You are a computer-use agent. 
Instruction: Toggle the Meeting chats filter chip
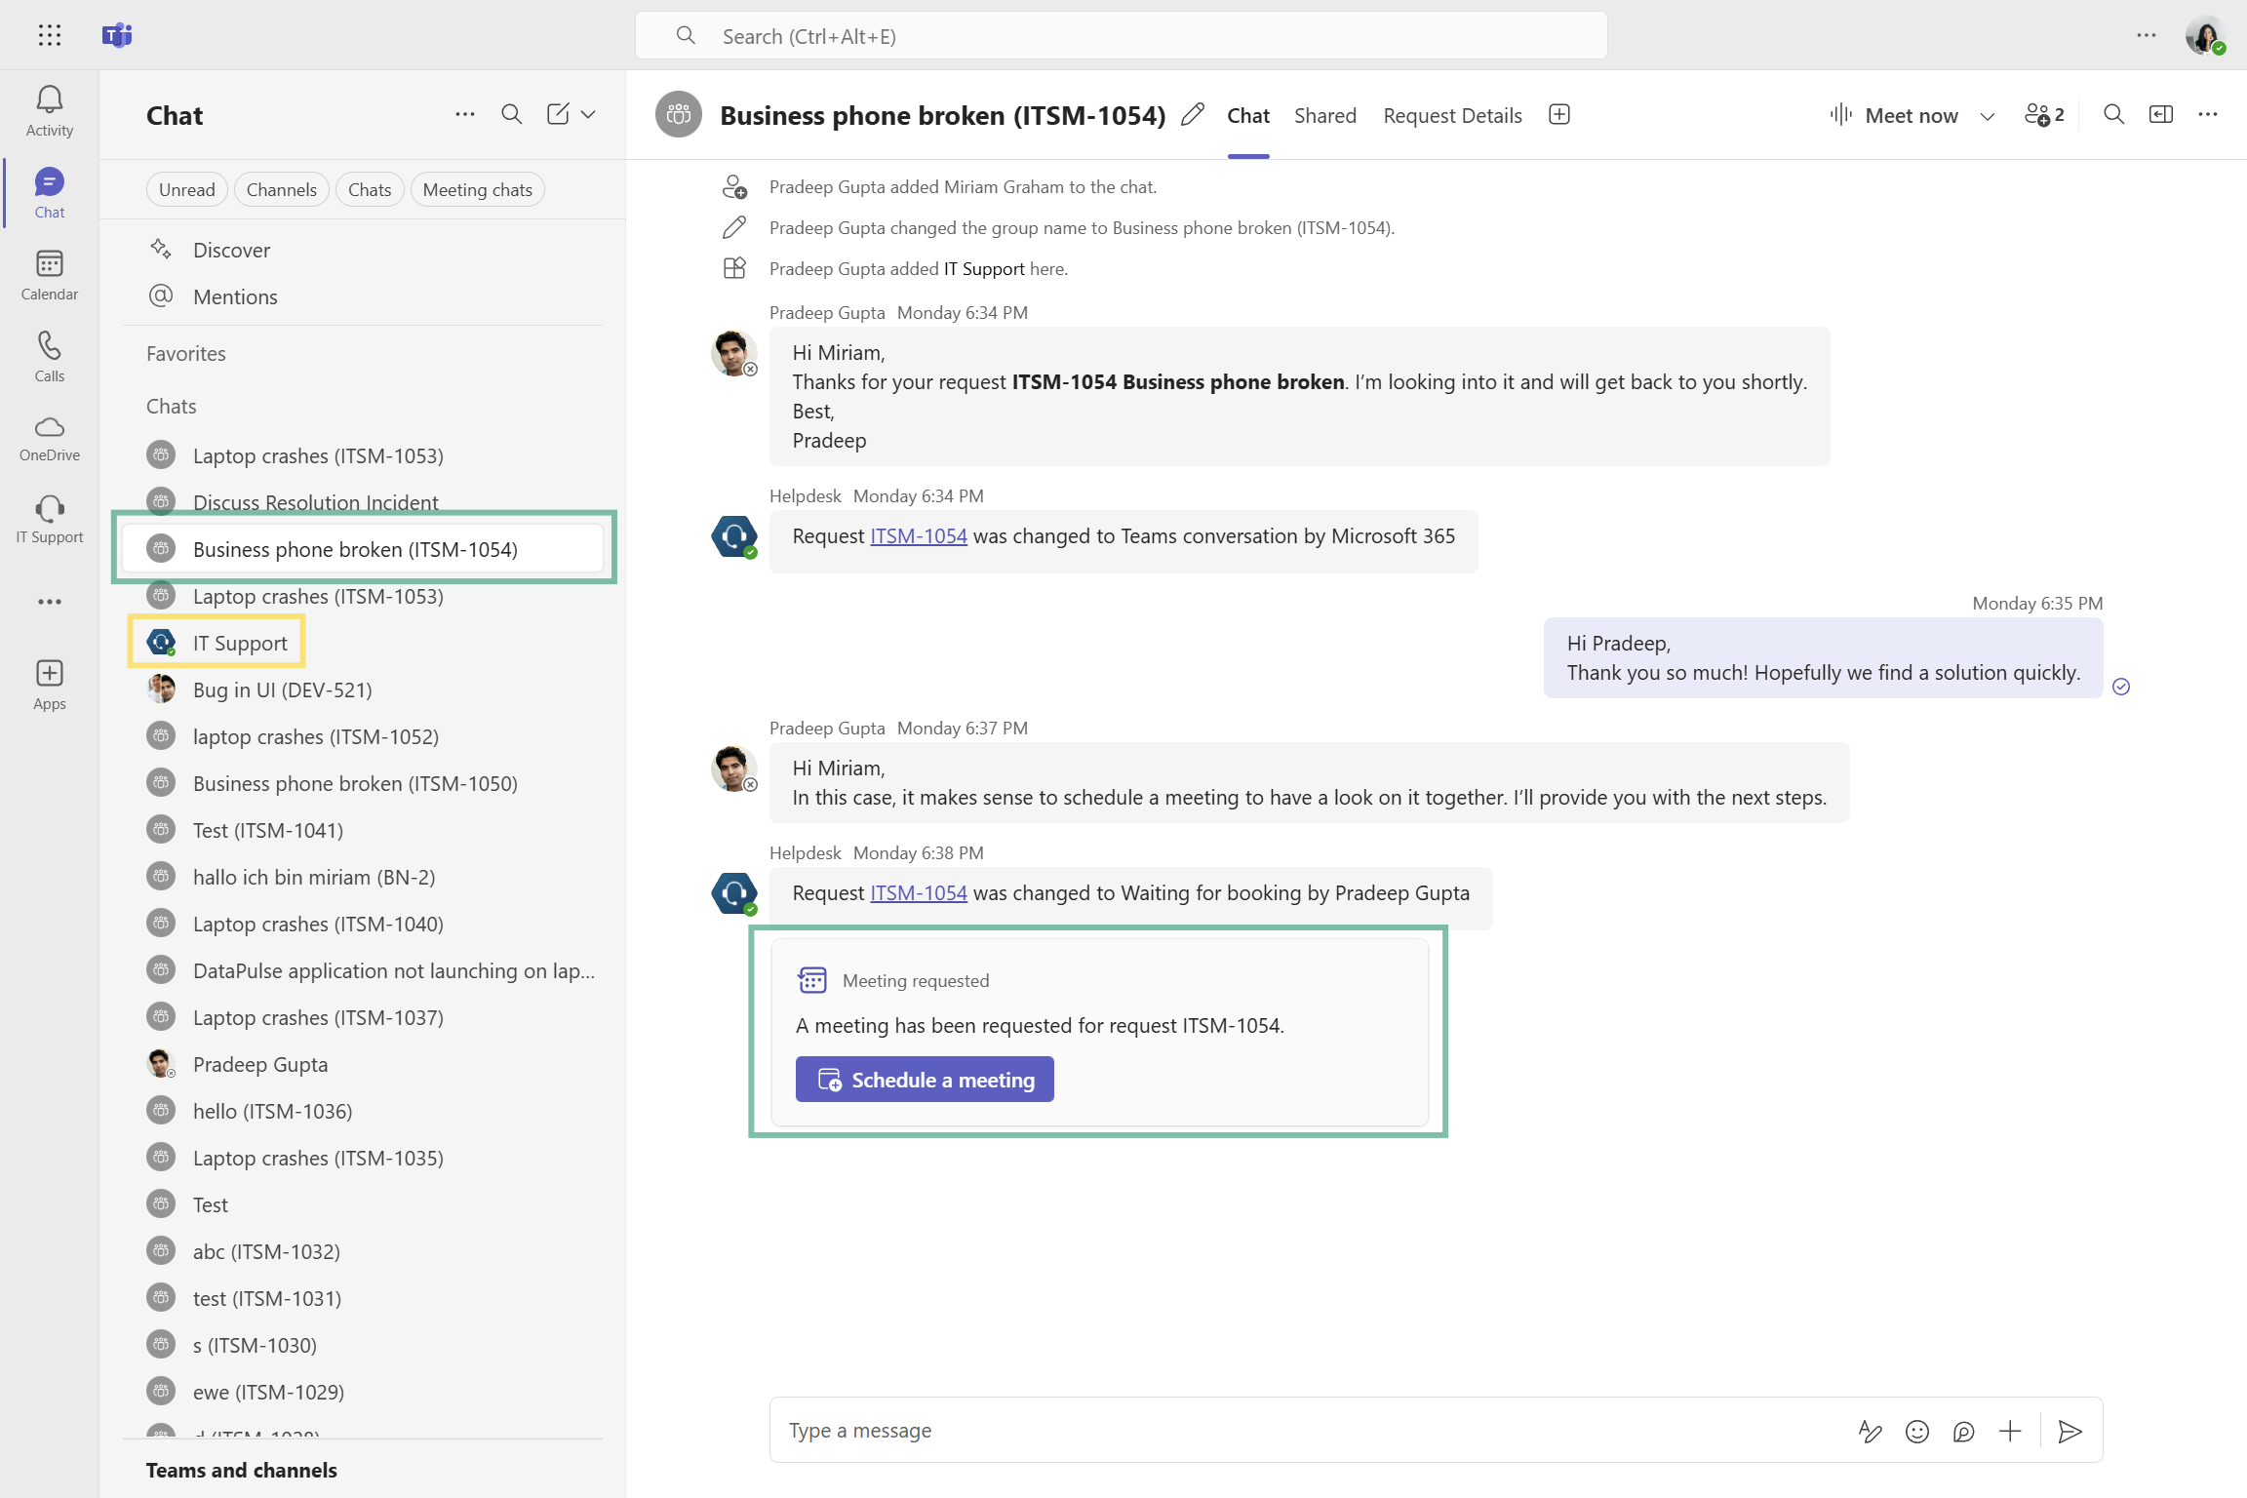click(x=477, y=190)
